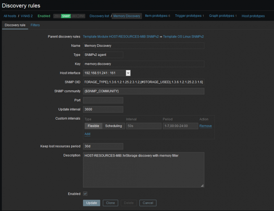Click the IPMI availability badge
The height and width of the screenshot is (211, 274).
[x=81, y=16]
